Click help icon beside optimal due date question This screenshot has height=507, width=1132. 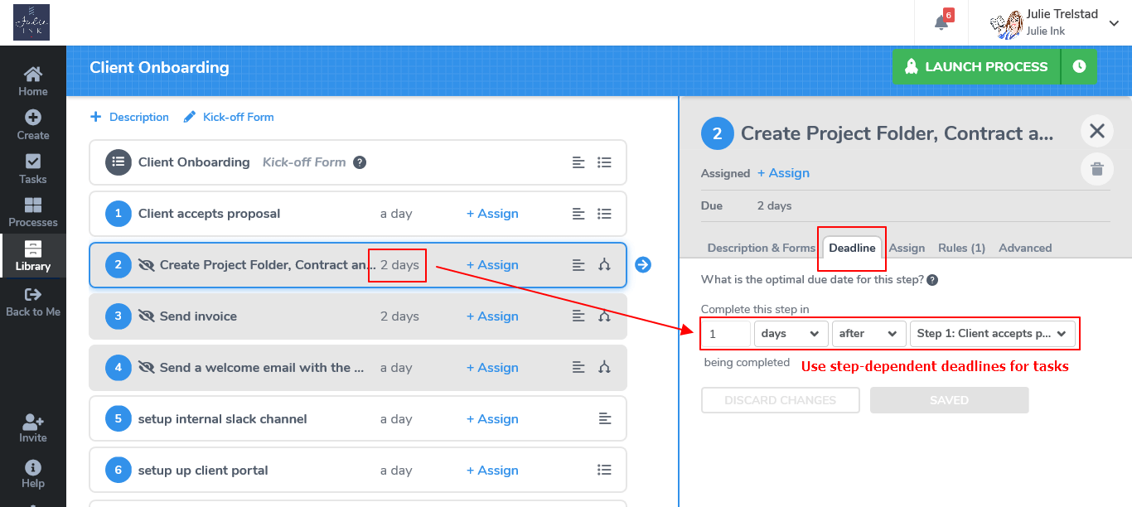932,280
